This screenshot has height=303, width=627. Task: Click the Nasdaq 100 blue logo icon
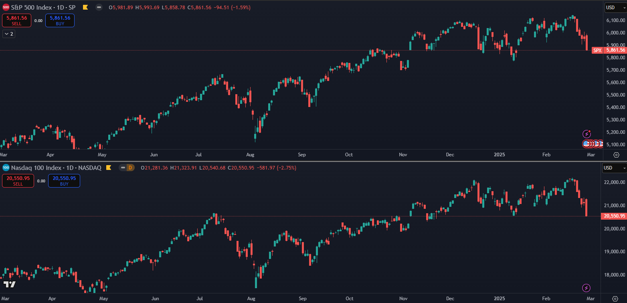(6, 168)
